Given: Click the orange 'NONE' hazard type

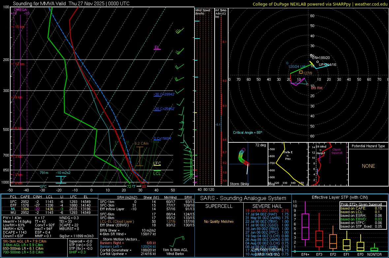Looking at the screenshot, I should click(368, 166).
